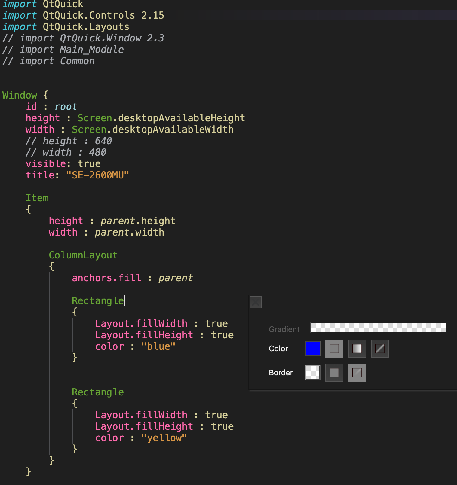Click the commented '// height : 640' line
This screenshot has width=457, height=485.
click(x=69, y=141)
